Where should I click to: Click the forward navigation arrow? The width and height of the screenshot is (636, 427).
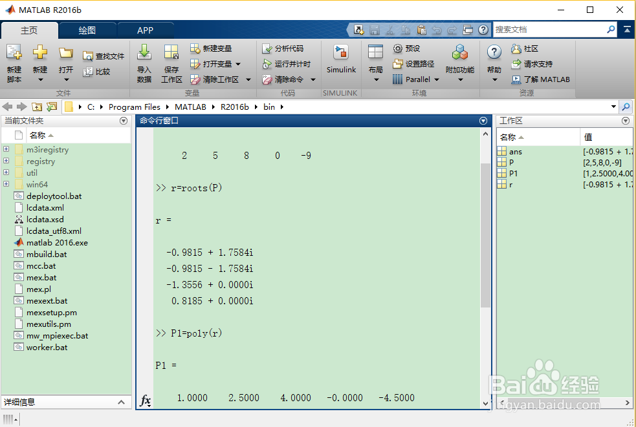[22, 107]
